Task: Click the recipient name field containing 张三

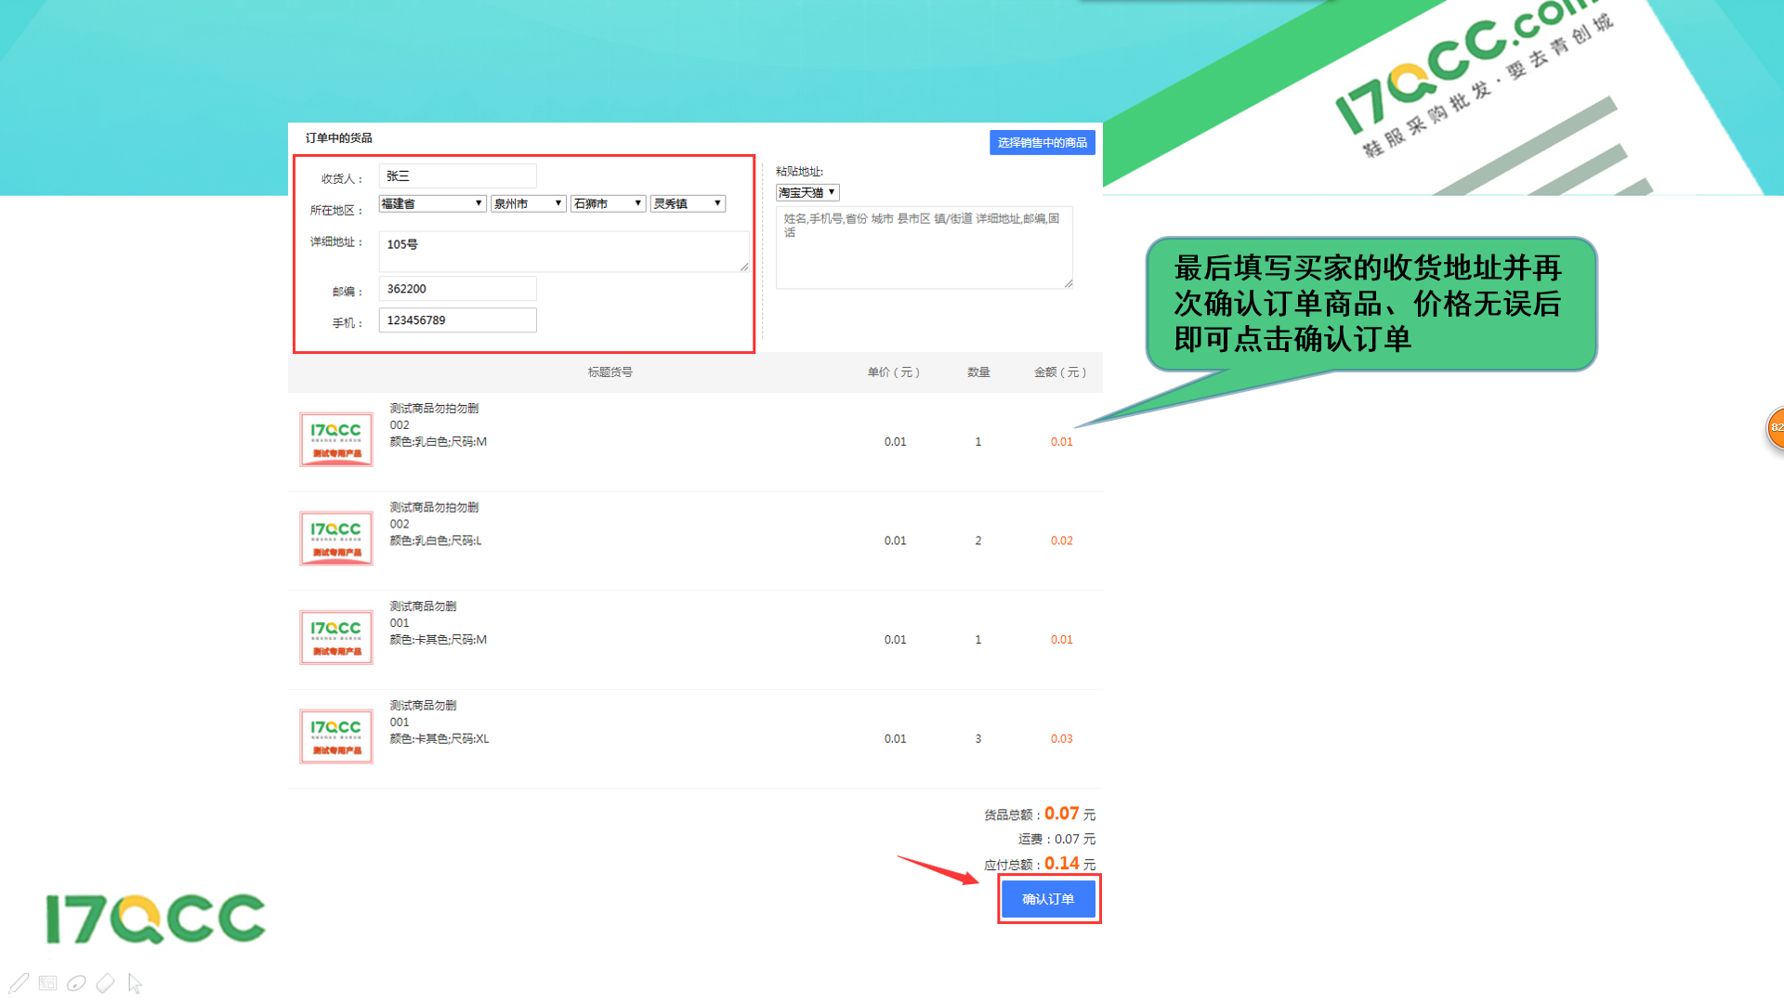Action: coord(457,176)
